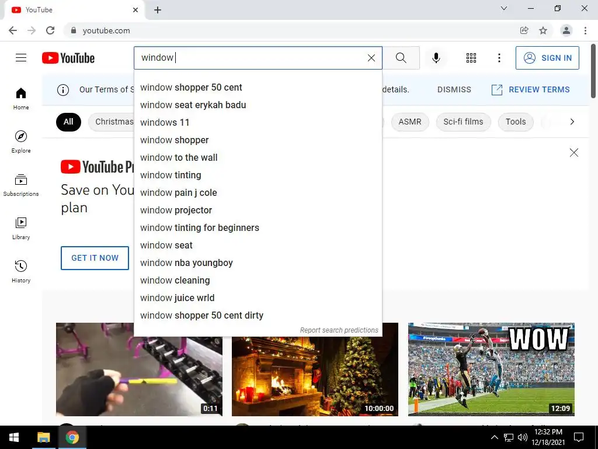Open the Windows Start menu

click(x=14, y=437)
